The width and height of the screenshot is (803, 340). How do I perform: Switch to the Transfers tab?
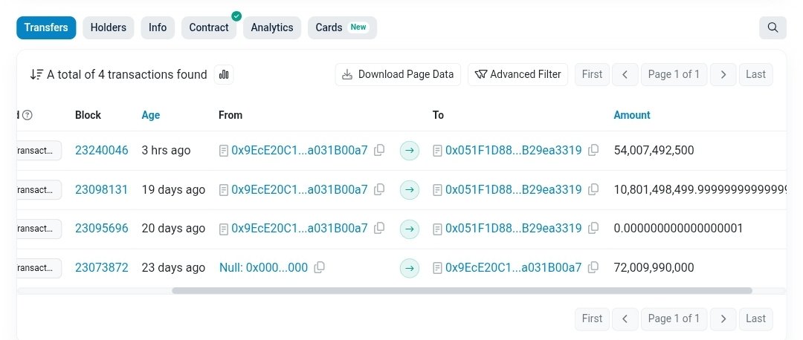(x=46, y=27)
